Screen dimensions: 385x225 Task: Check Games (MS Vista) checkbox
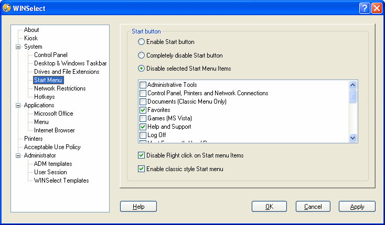coord(143,118)
